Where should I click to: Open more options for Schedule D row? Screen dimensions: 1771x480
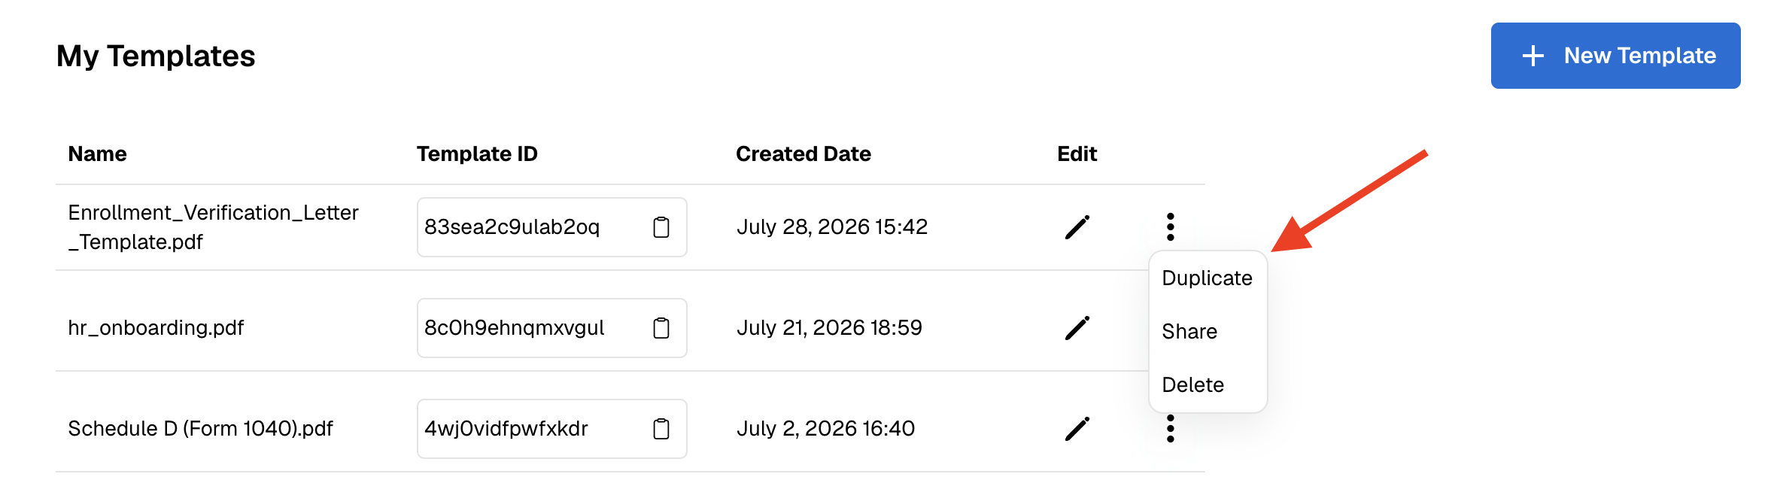coord(1170,429)
